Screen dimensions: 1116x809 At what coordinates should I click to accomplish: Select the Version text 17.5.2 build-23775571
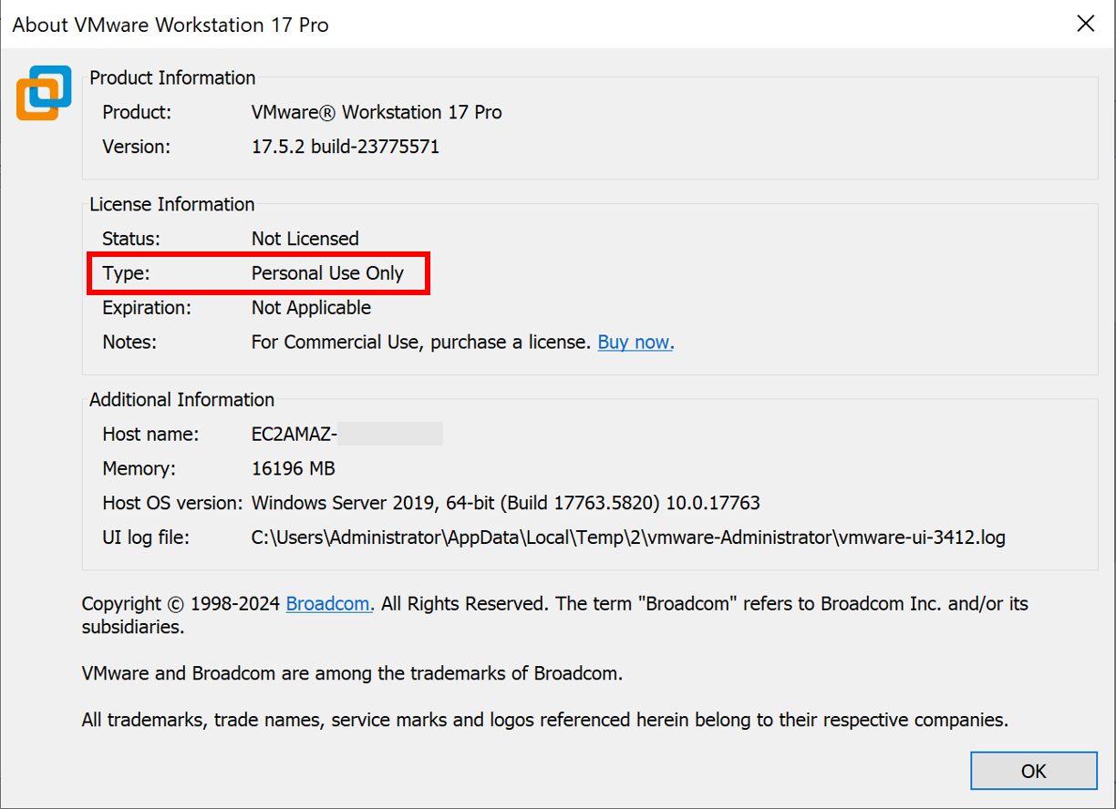(x=346, y=146)
